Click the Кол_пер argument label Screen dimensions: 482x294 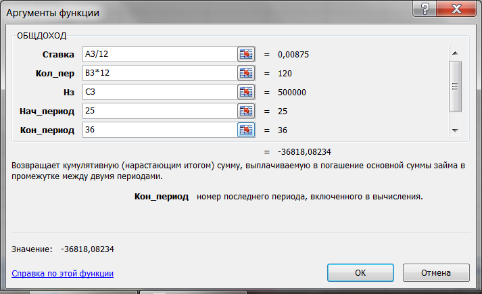[x=55, y=74]
